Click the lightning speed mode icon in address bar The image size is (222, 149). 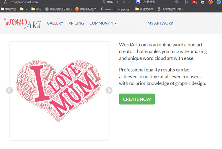click(x=118, y=2)
